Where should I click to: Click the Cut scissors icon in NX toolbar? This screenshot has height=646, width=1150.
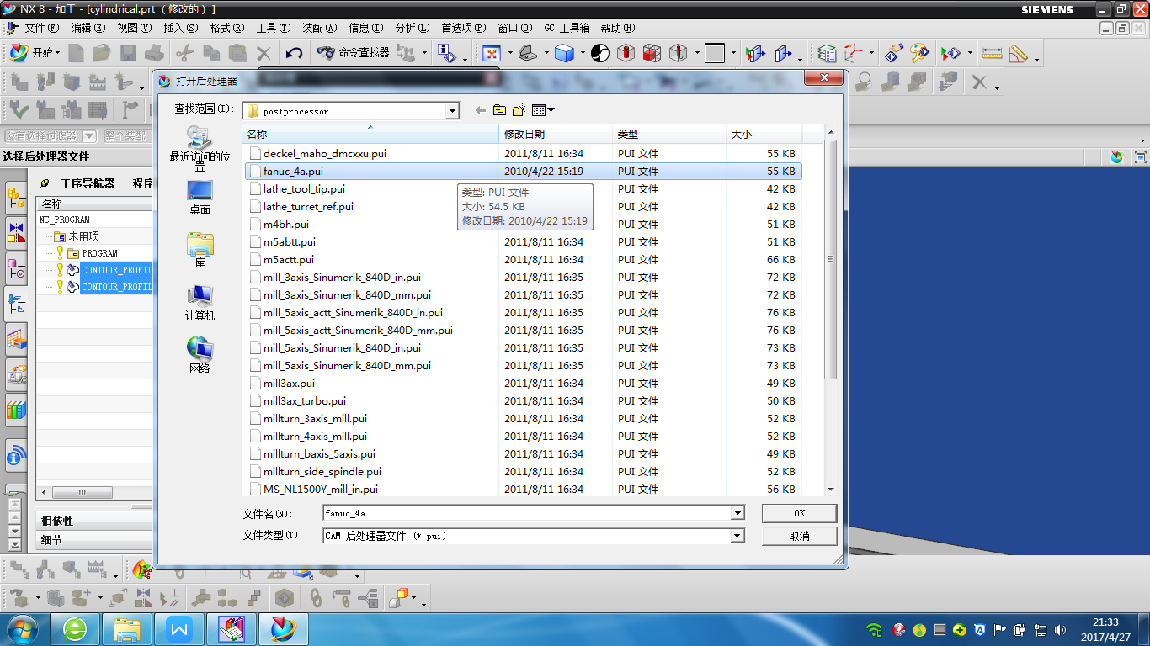click(x=185, y=53)
